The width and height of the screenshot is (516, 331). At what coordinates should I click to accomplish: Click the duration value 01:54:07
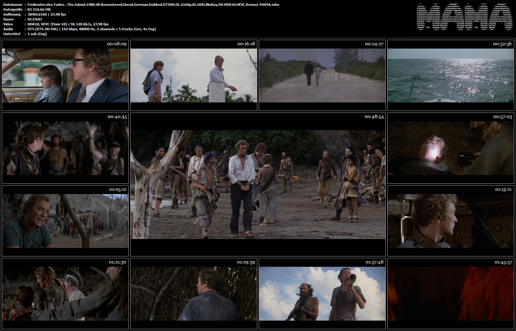tap(35, 19)
